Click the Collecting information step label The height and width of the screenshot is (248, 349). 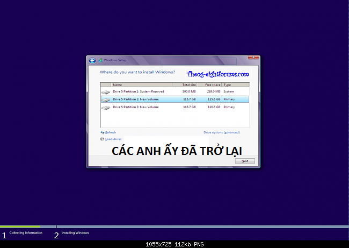[26, 233]
